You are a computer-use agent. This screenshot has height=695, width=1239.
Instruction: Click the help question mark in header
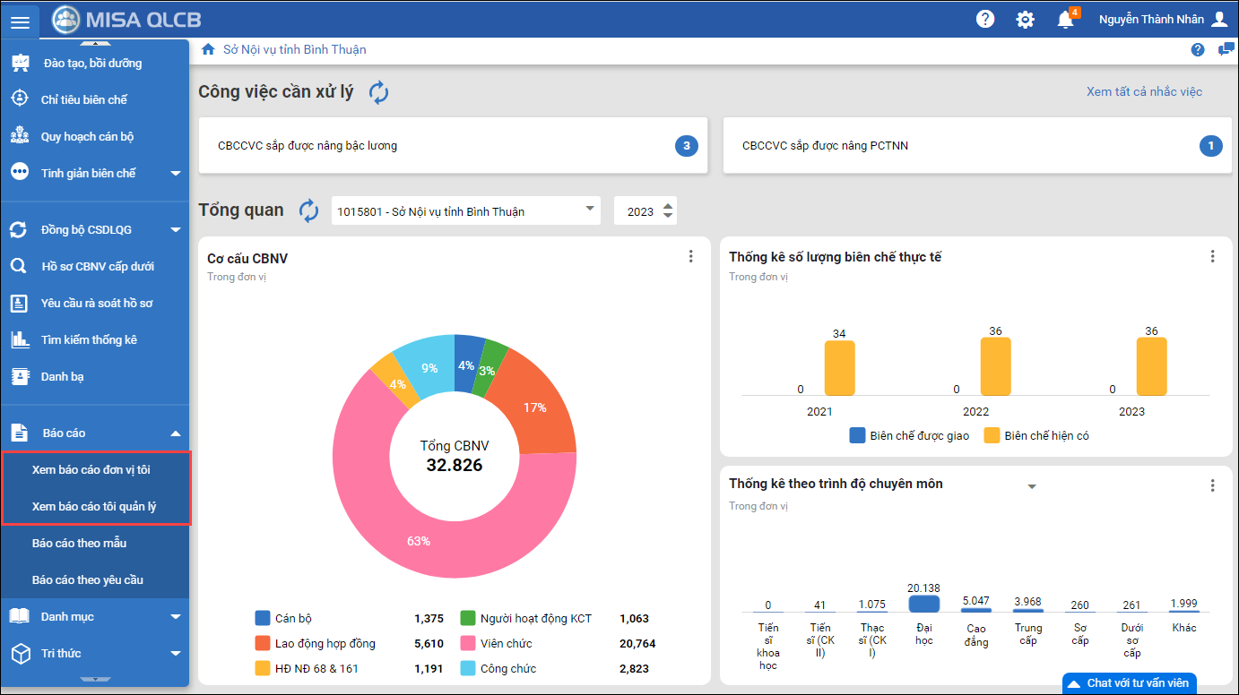pyautogui.click(x=985, y=20)
